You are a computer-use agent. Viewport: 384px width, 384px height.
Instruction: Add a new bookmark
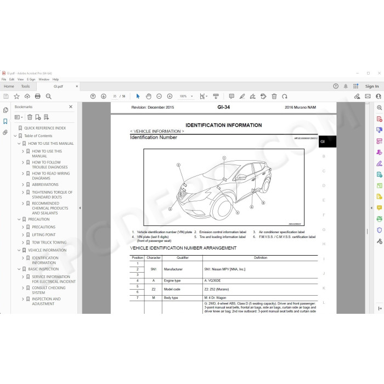(38, 117)
